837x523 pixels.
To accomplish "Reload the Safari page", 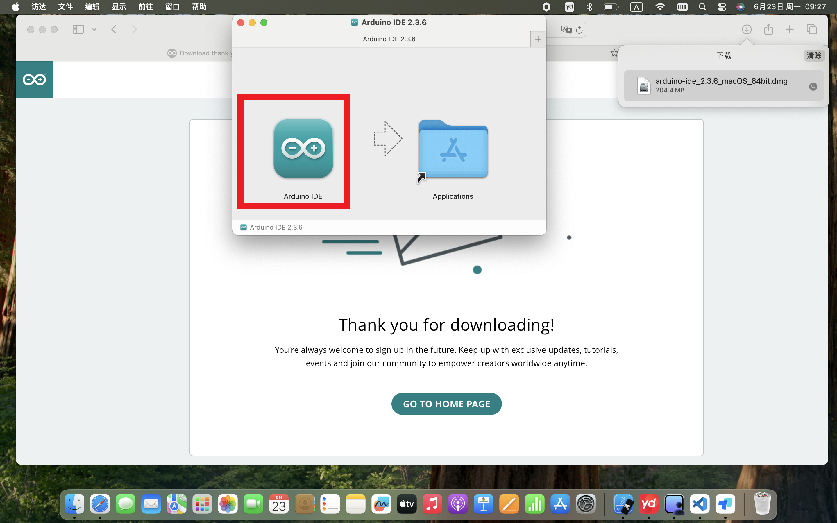I will [x=579, y=30].
